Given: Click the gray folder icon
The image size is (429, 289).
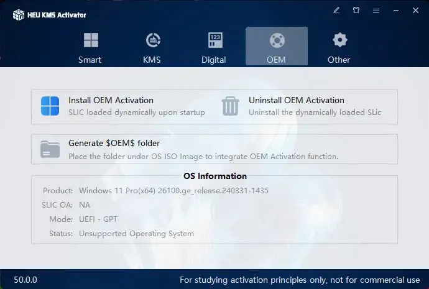Looking at the screenshot, I should click(50, 149).
